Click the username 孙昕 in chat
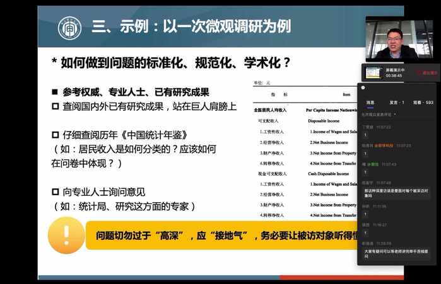The height and width of the screenshot is (284, 441). [x=367, y=205]
